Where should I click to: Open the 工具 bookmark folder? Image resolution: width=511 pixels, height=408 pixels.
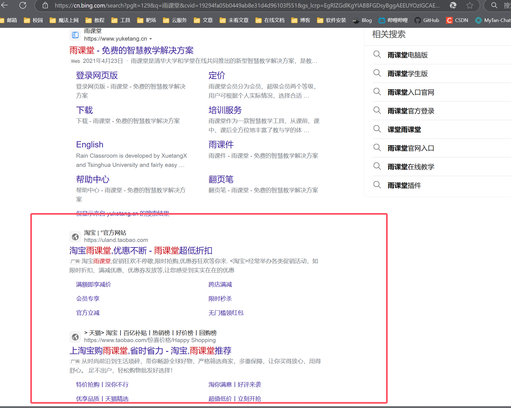click(x=121, y=20)
